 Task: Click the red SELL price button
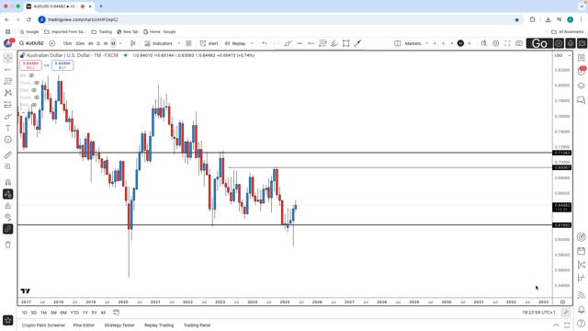(x=30, y=65)
